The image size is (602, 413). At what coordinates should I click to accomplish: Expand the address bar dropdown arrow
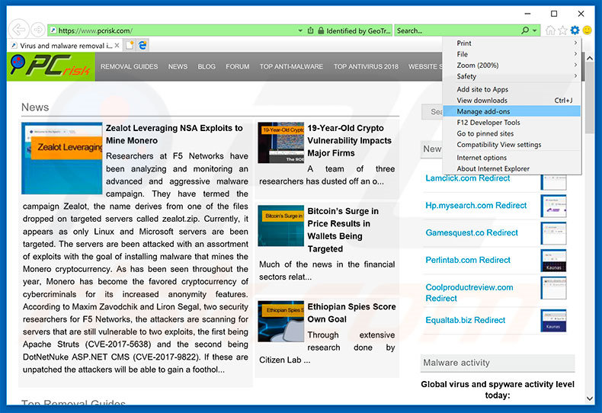click(x=300, y=30)
